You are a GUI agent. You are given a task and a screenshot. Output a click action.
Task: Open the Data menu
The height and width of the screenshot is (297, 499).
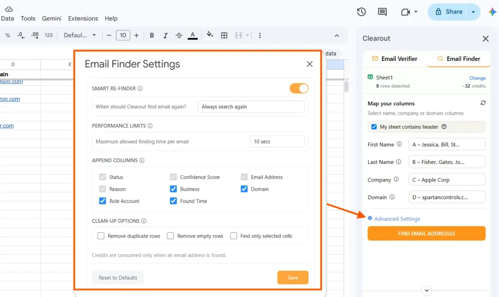tap(7, 19)
